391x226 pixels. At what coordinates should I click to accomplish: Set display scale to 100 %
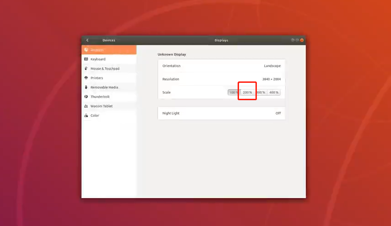click(234, 92)
